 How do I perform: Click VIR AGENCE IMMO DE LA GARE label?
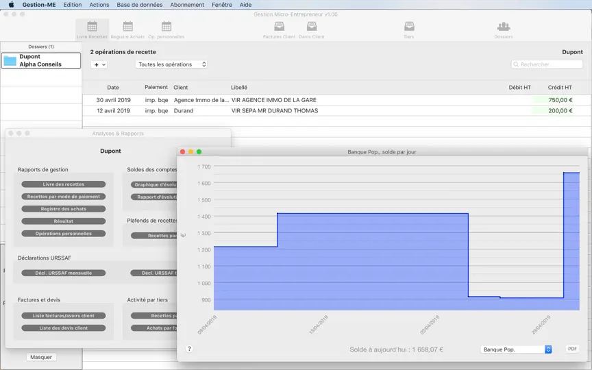tap(273, 100)
